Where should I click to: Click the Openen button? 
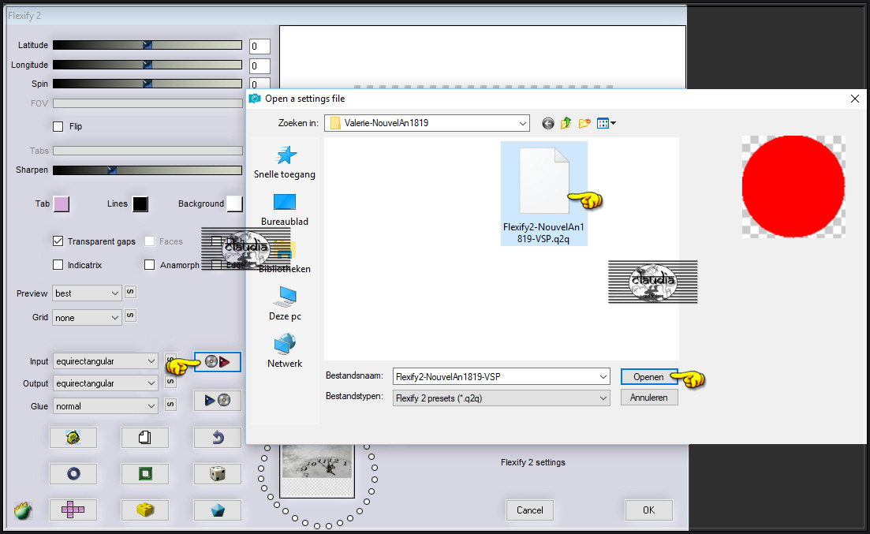(x=648, y=377)
